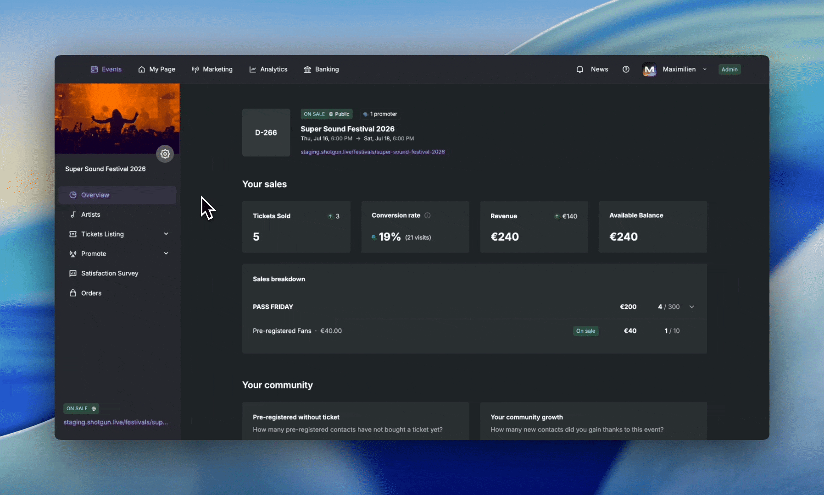
Task: Click the Pre-registered Fans ticket row
Action: (474, 331)
